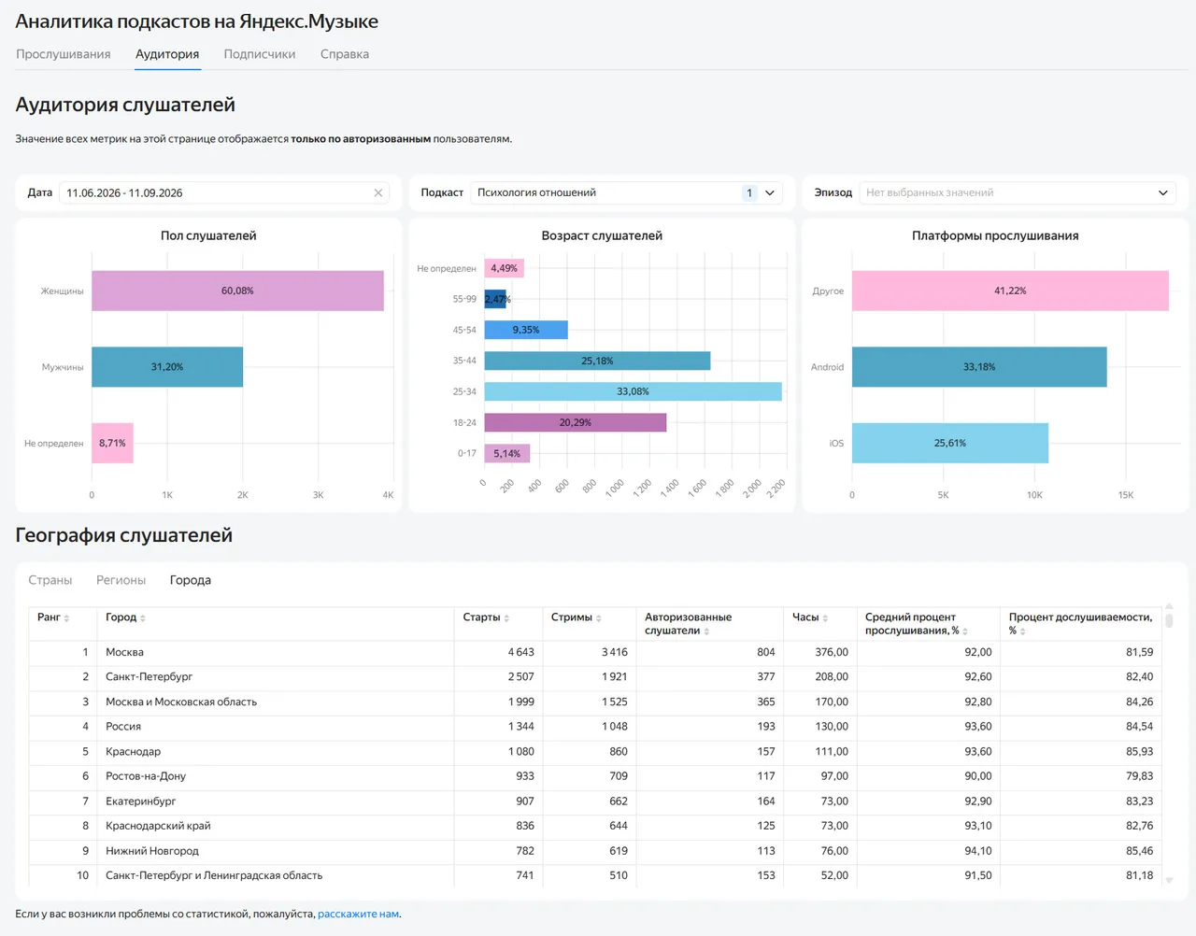Screen dimensions: 1196x936
Task: Click the table's vertical scrollbar thumb
Action: coord(1169,619)
